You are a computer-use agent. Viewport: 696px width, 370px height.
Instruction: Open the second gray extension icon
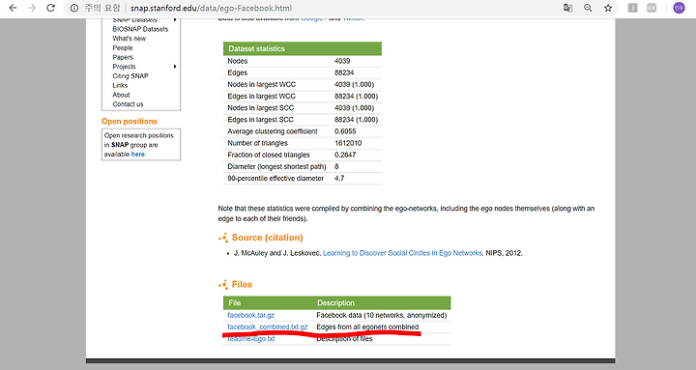click(x=652, y=8)
